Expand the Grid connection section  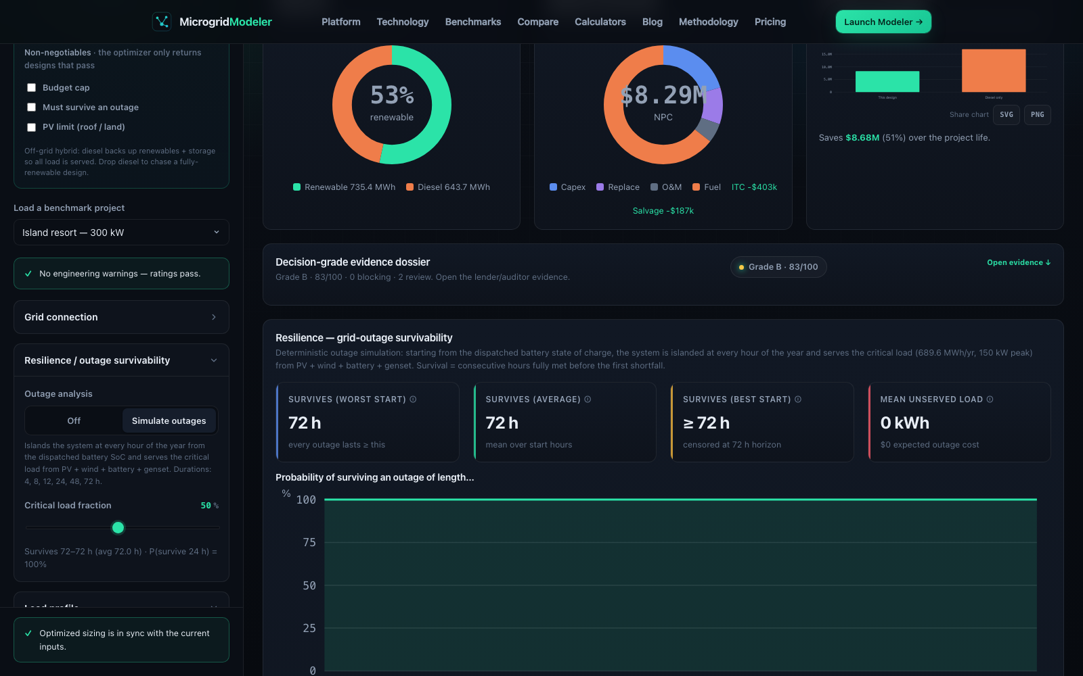pos(121,317)
